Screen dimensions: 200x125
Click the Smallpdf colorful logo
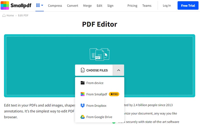pos(5,6)
